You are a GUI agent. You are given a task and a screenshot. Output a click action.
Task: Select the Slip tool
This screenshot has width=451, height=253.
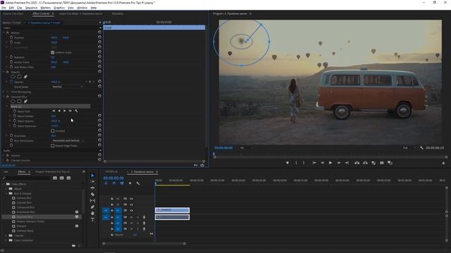[x=92, y=200]
